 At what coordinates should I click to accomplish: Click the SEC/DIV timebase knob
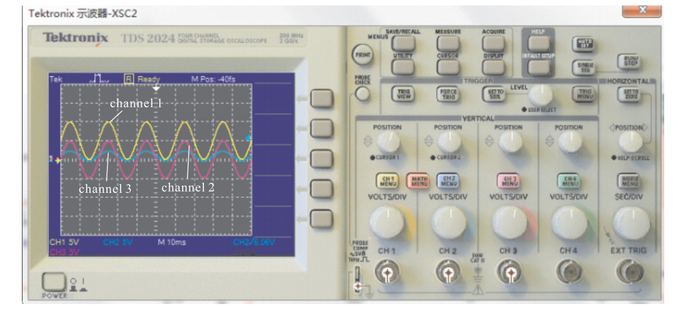pos(631,223)
